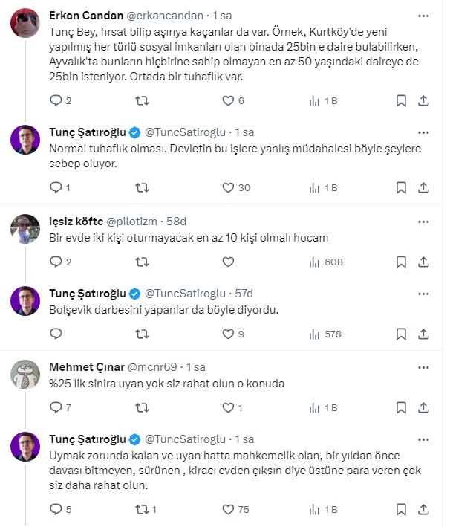The width and height of the screenshot is (453, 527).
Task: Reply to Erkan Candan's tweet
Action: tap(56, 101)
